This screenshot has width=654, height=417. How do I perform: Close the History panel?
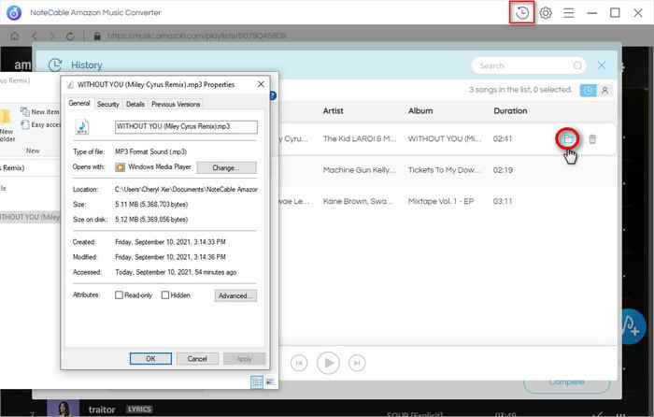[602, 65]
